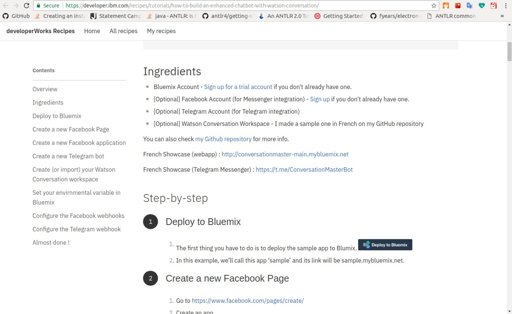Open the 'ANTLR common' bookmark
512x314 pixels.
pos(451,16)
